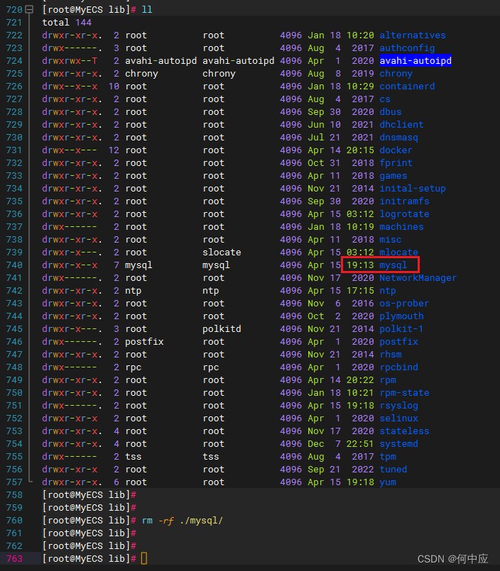This screenshot has height=571, width=500.
Task: Click the 'docker' directory name
Action: [x=396, y=150]
